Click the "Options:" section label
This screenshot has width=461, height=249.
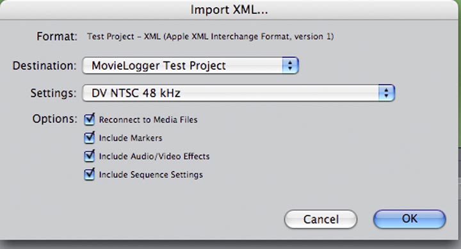(x=54, y=119)
